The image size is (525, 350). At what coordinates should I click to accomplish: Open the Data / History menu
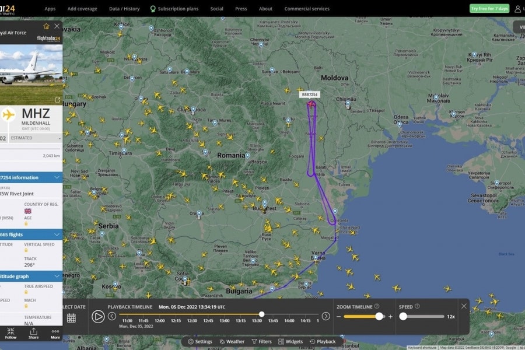124,9
